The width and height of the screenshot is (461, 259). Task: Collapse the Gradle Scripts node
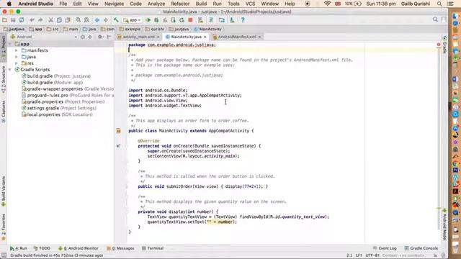(x=10, y=70)
